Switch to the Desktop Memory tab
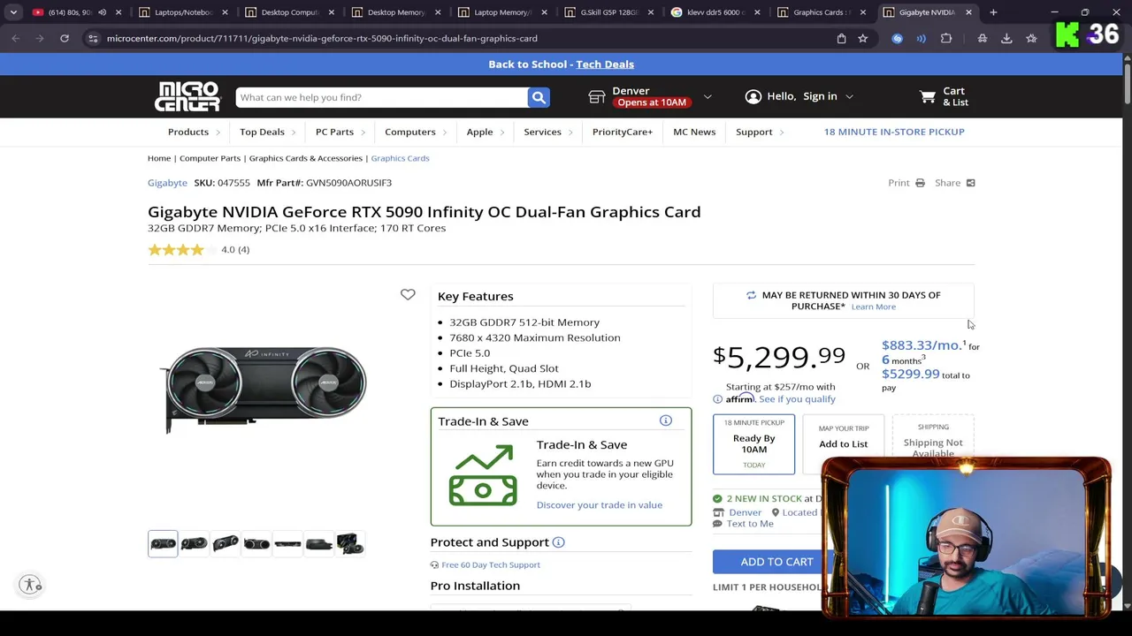 [395, 12]
